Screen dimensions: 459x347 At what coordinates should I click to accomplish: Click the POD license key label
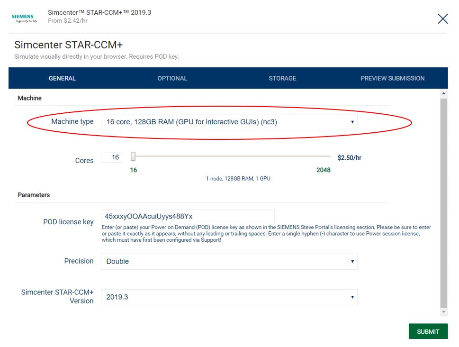[x=68, y=222]
